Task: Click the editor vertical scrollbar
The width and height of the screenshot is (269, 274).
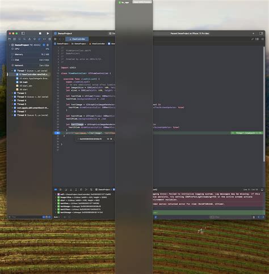Action: (x=264, y=104)
